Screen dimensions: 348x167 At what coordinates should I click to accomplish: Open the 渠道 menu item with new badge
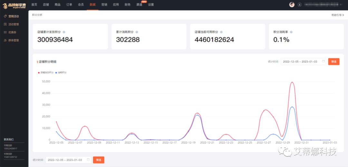pos(139,5)
